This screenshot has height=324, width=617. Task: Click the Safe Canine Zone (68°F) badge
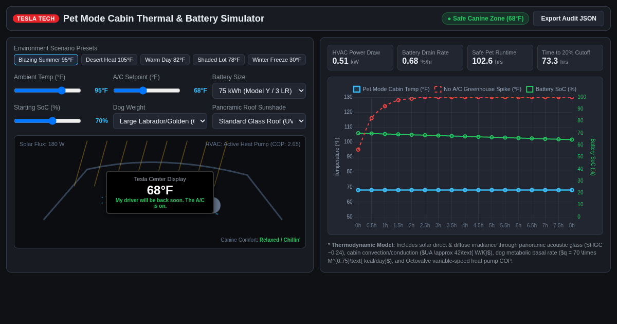point(485,19)
